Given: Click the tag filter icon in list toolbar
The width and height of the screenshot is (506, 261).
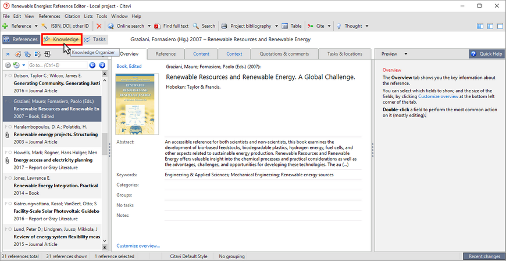Looking at the screenshot, I should coord(18,54).
